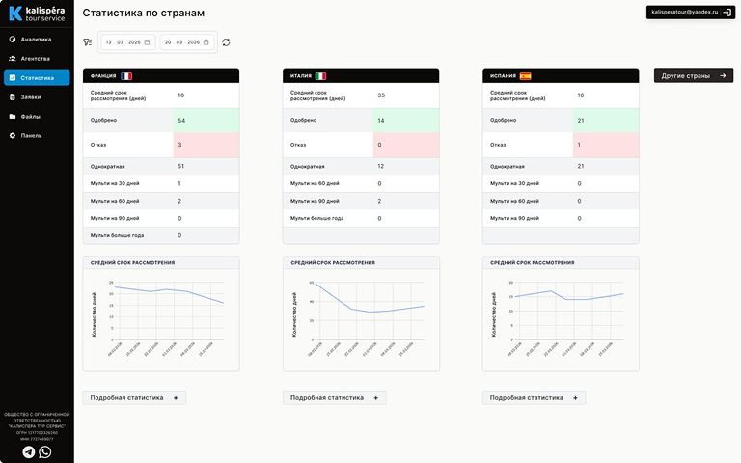Open the WhatsApp icon in sidebar footer
This screenshot has width=741, height=463.
[x=45, y=452]
